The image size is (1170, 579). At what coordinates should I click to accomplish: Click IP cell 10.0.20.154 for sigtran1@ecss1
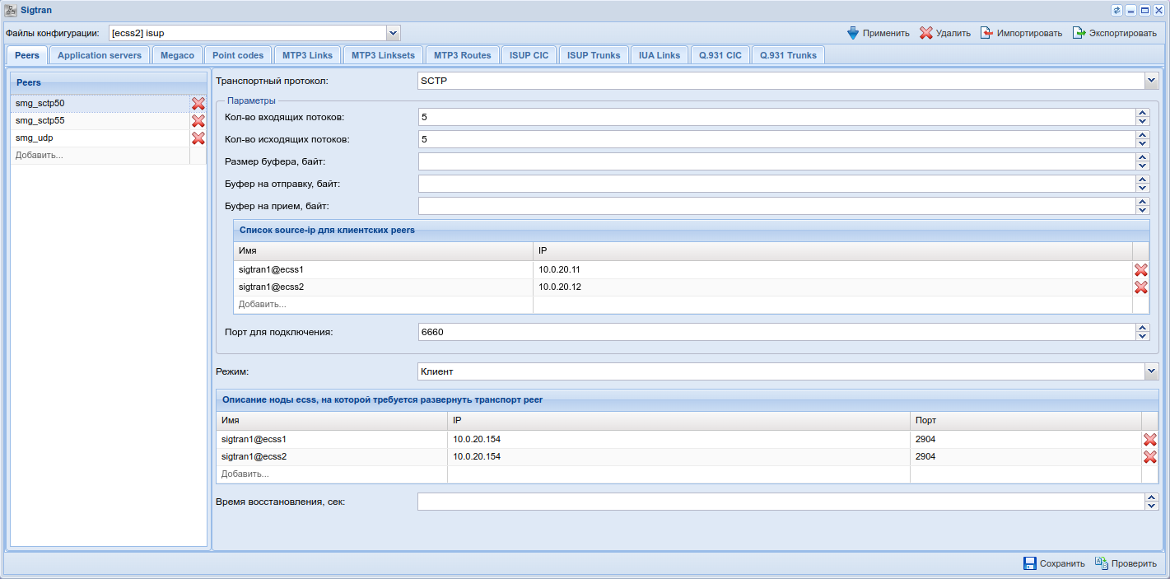(678, 440)
